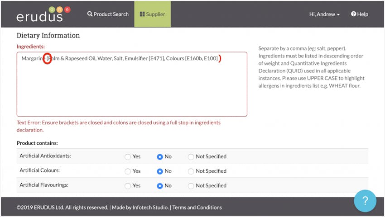Select Not Specified for Artificial Colours
Screen dimensions: 385x217
click(191, 171)
